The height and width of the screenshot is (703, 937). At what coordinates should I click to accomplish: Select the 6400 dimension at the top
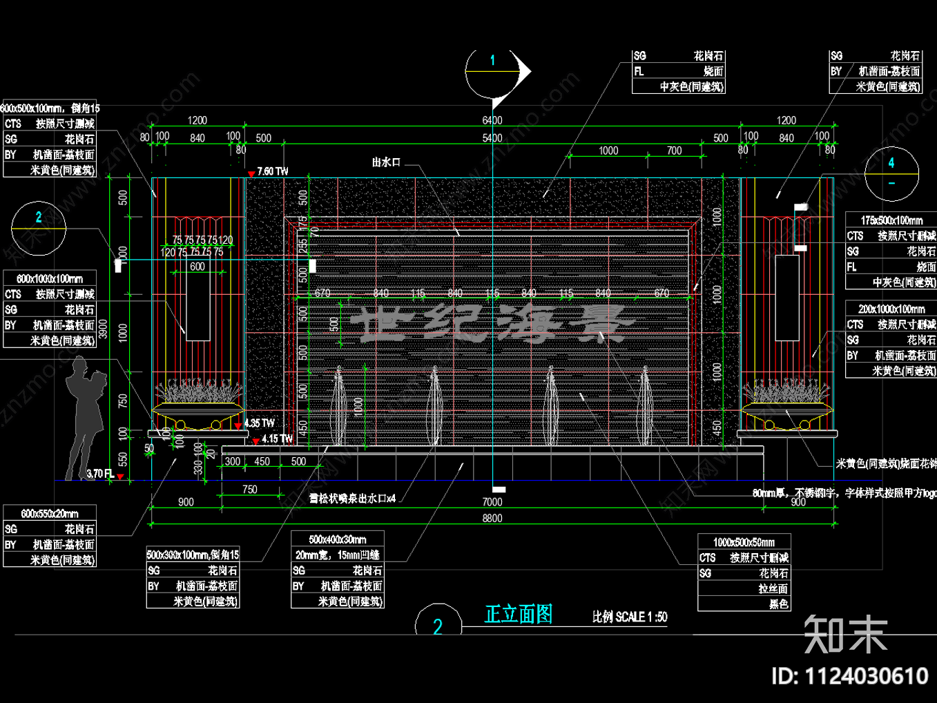click(x=492, y=120)
